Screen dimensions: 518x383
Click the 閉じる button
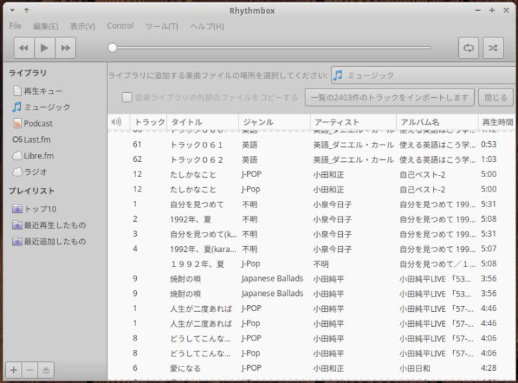496,97
